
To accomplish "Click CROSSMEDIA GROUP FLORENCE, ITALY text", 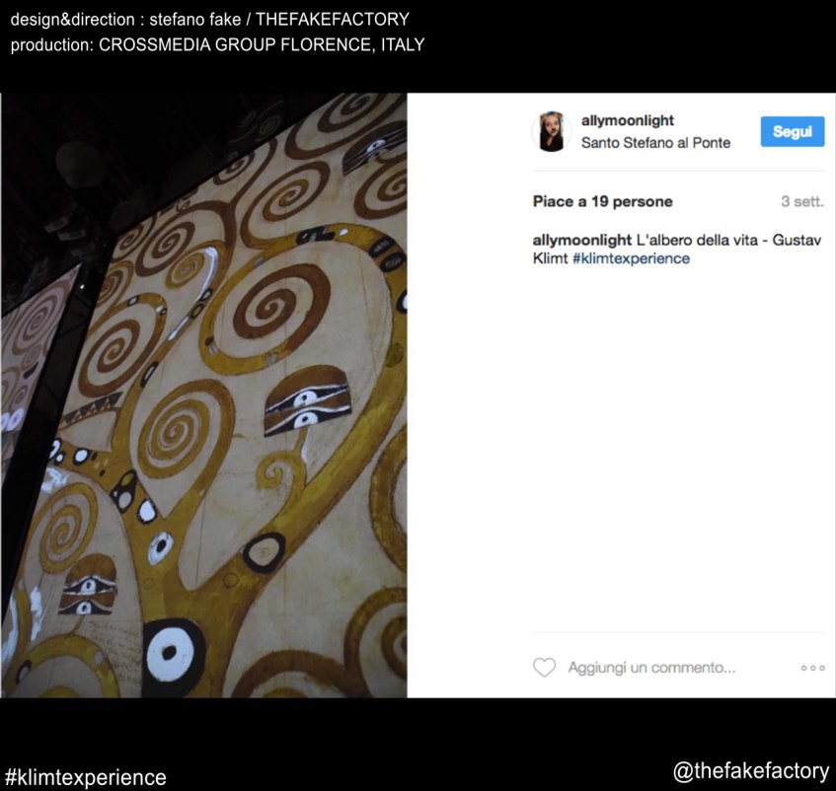I will click(262, 45).
